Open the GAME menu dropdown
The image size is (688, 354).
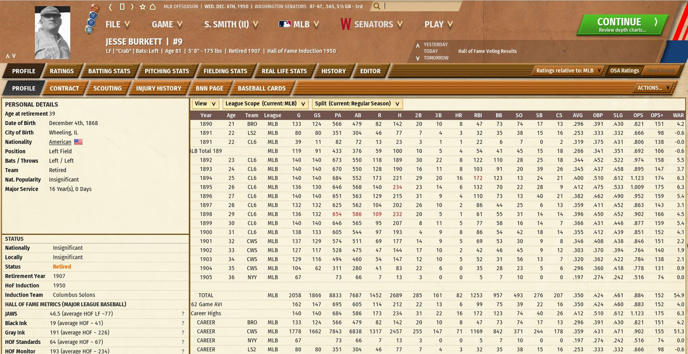click(x=167, y=24)
